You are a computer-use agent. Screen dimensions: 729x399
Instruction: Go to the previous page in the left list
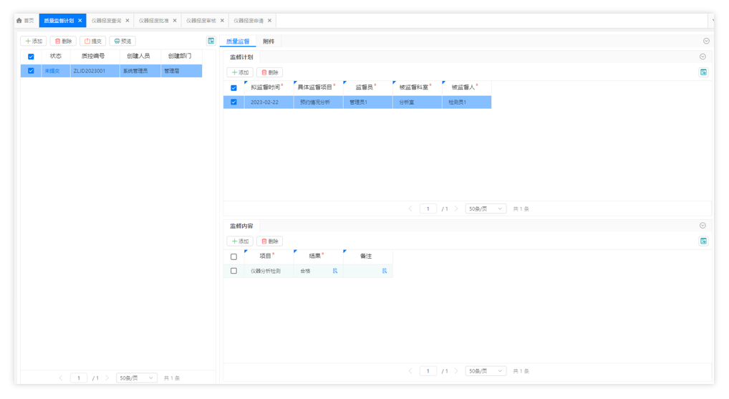(x=61, y=378)
